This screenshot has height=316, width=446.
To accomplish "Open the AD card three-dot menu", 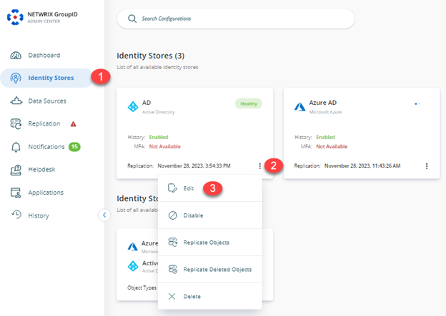I will coord(260,165).
